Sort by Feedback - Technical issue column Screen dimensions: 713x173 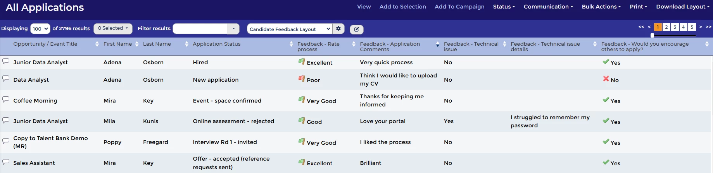(504, 44)
